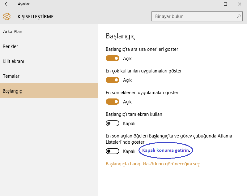The height and width of the screenshot is (196, 247).
Task: Open Temalar from the sidebar
Action: pyautogui.click(x=11, y=76)
